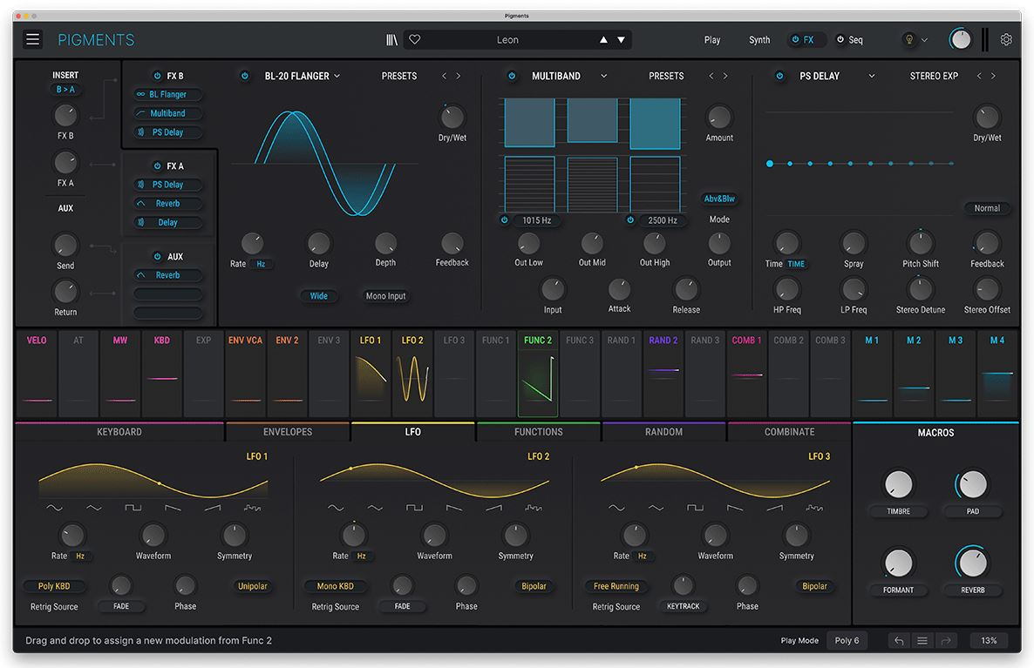This screenshot has height=668, width=1034.
Task: Open the KEYBOARD modulation tab
Action: coord(119,432)
